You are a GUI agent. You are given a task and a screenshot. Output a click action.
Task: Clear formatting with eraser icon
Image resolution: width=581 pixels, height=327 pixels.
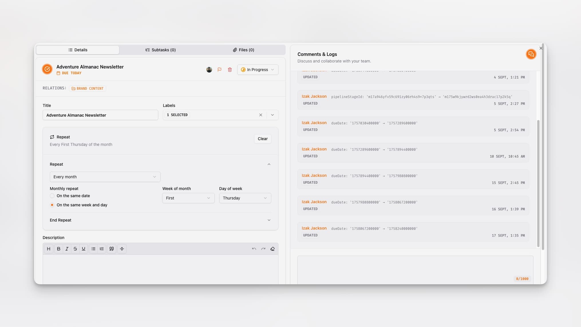coord(272,249)
